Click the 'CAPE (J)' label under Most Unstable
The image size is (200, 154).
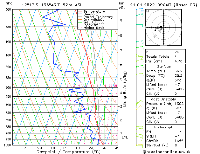point(154,118)
